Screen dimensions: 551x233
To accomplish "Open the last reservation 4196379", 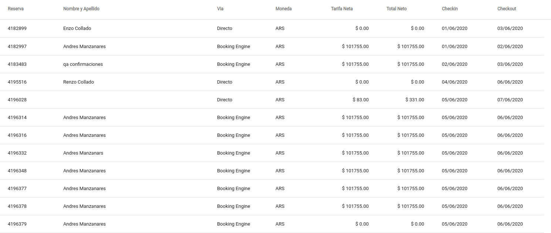I will pos(17,224).
